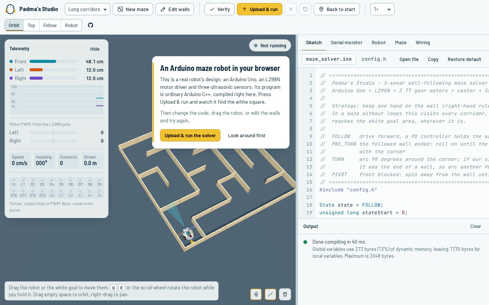Viewport: 489px width, 305px height.
Task: Toggle the robot path trail icon
Action: 270,294
